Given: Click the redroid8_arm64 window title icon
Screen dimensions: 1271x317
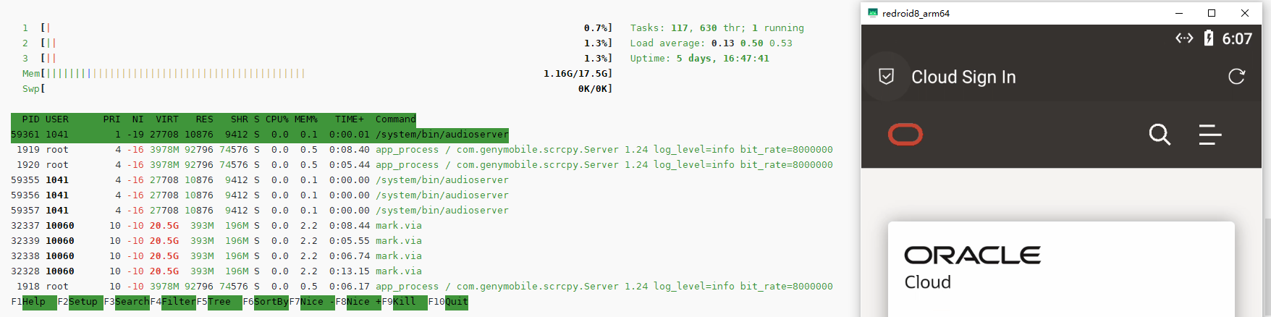Looking at the screenshot, I should click(873, 13).
